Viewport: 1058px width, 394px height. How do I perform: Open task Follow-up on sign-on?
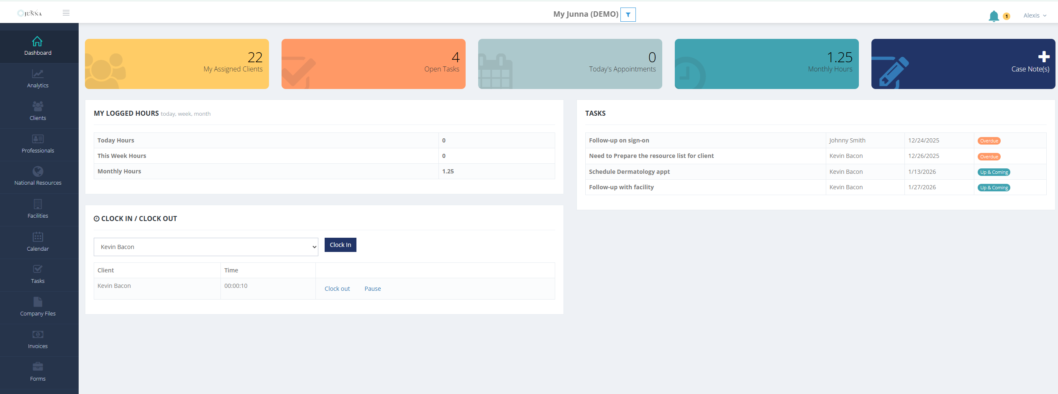(619, 140)
